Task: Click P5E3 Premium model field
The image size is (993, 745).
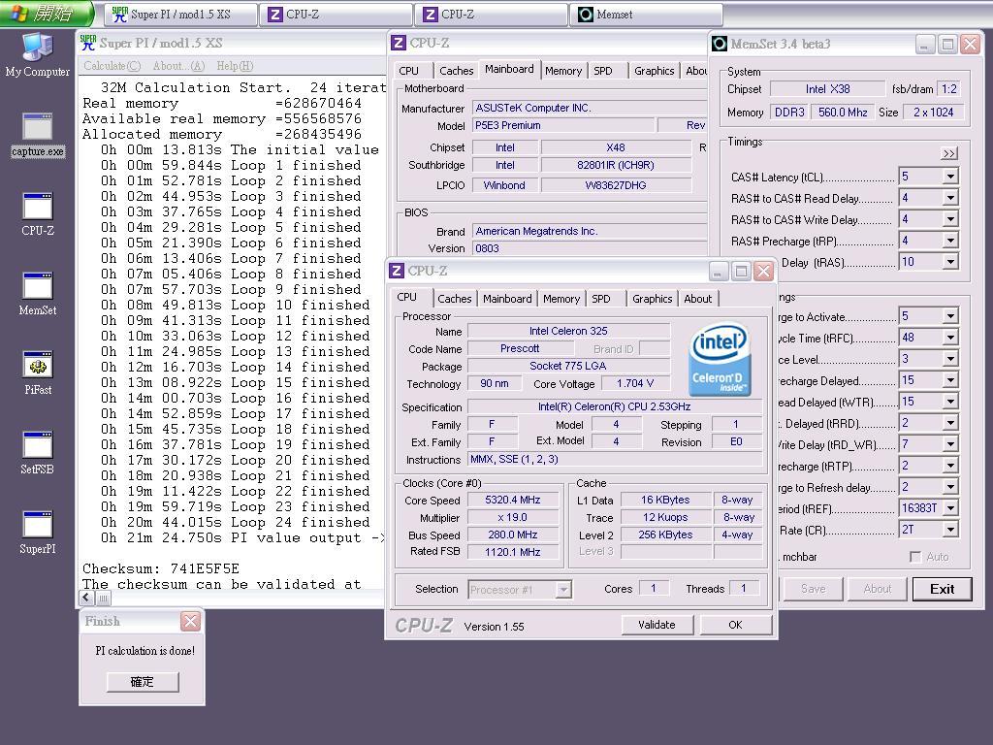Action: tap(563, 125)
